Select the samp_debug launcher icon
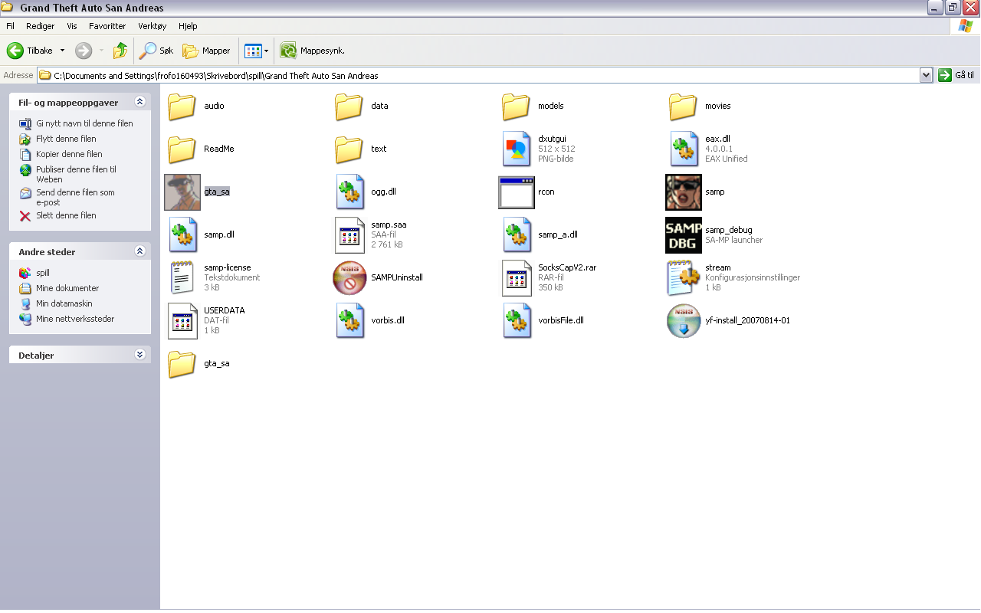Image resolution: width=981 pixels, height=613 pixels. (x=683, y=235)
